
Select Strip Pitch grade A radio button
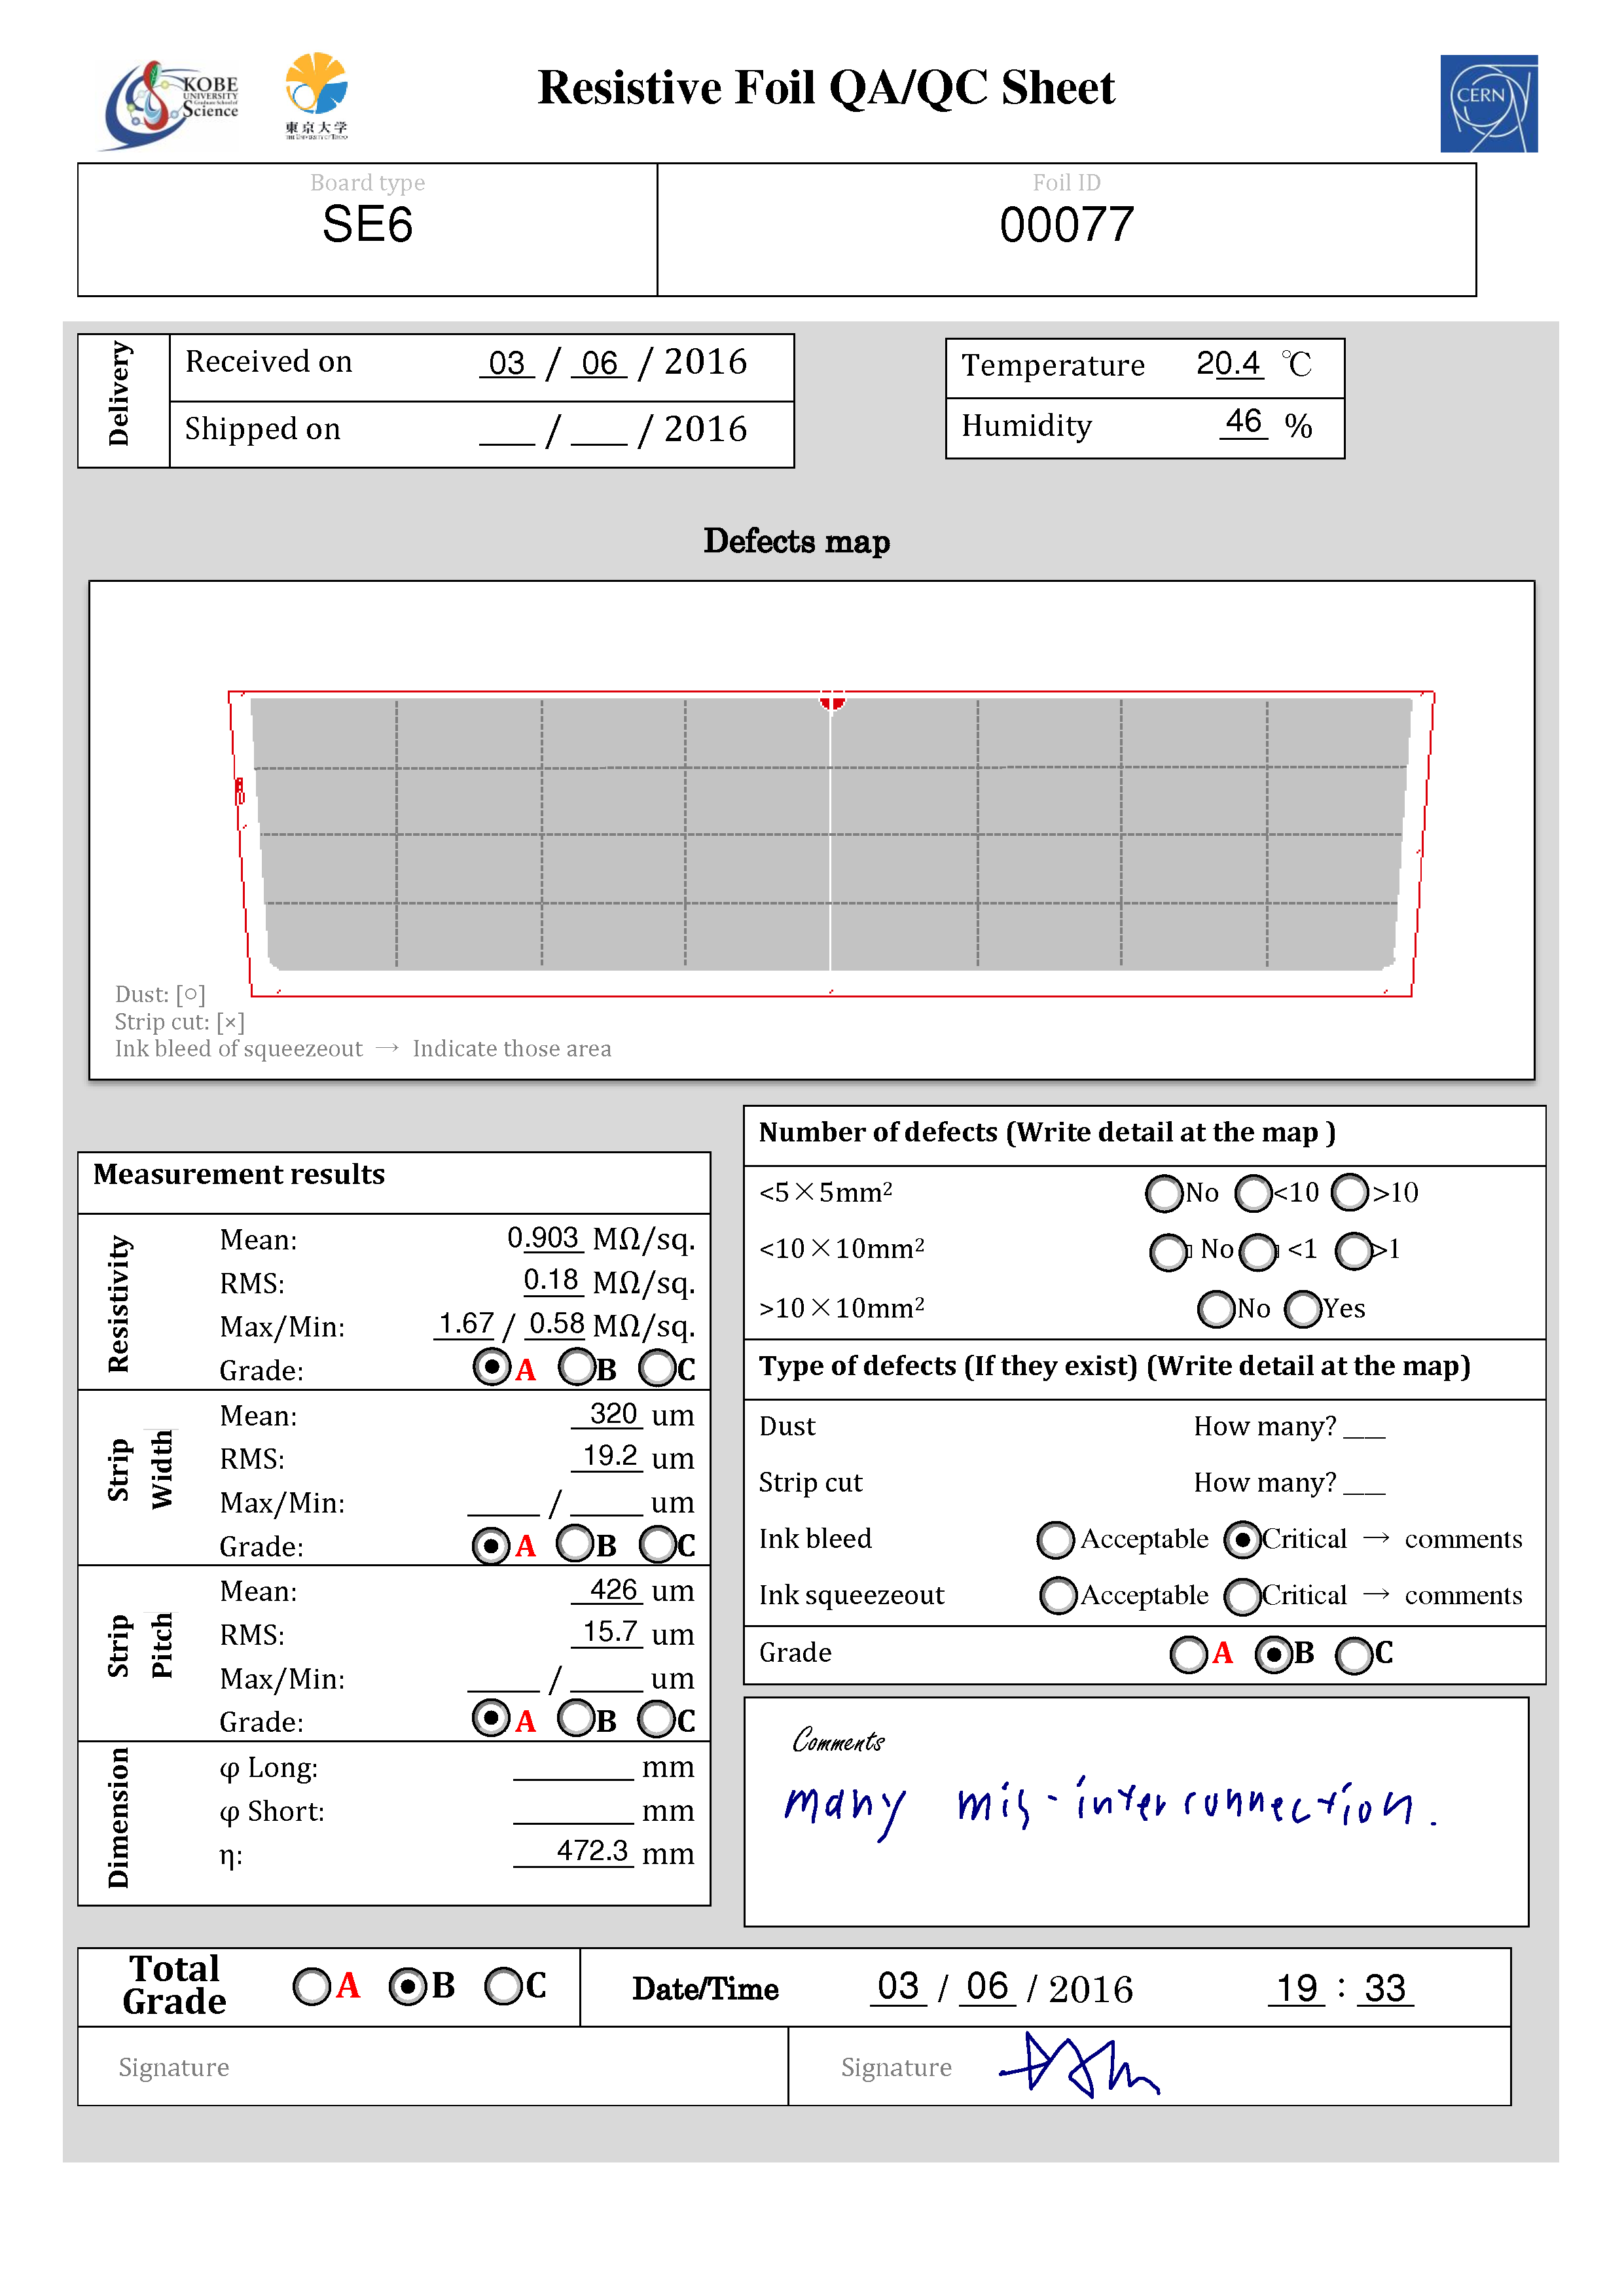(x=490, y=1719)
